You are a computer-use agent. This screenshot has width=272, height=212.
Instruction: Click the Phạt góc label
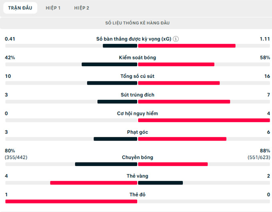coord(138,132)
